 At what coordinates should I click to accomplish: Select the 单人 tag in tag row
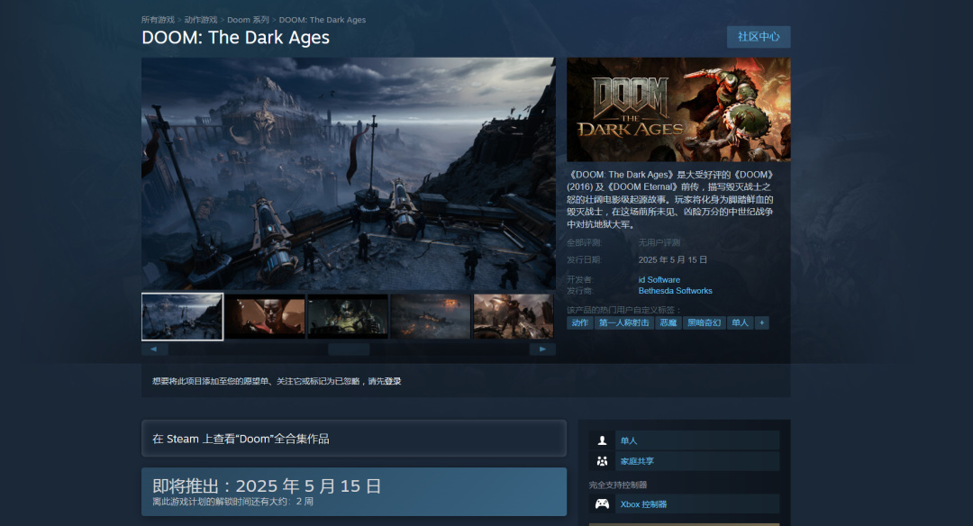pyautogui.click(x=740, y=322)
